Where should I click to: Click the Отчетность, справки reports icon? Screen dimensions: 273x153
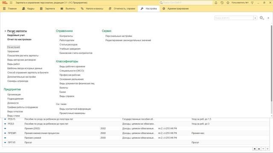coord(110,8)
